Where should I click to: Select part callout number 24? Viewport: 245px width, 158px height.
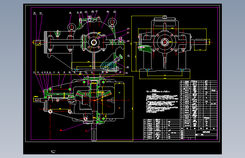pyautogui.click(x=128, y=29)
